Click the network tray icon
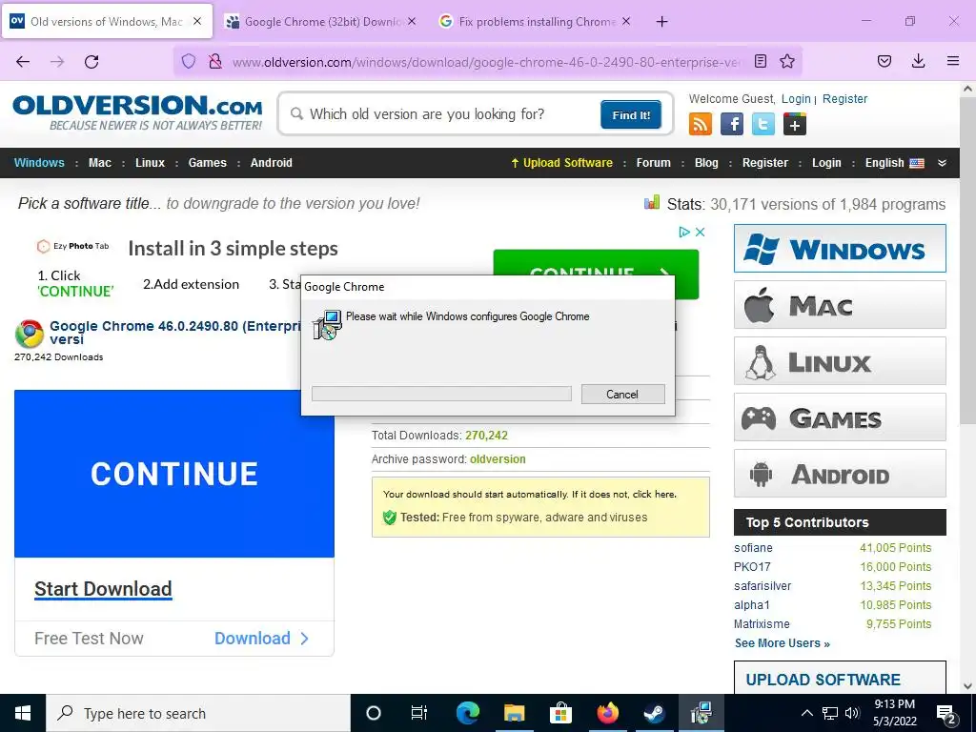Viewport: 976px width, 732px height. pyautogui.click(x=830, y=713)
